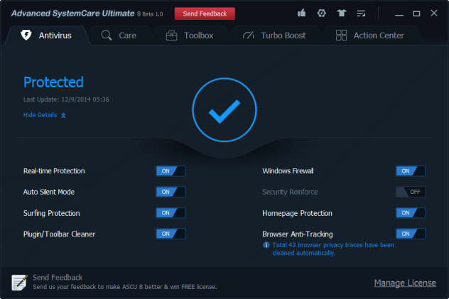Screen dimensions: 449x299
Task: Click the Windows Firewall label
Action: [x=288, y=171]
